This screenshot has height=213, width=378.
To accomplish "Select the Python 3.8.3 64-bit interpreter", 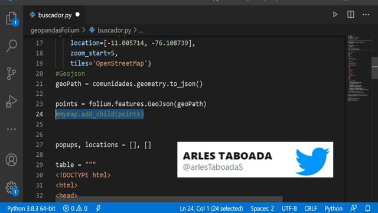I will pos(31,208).
